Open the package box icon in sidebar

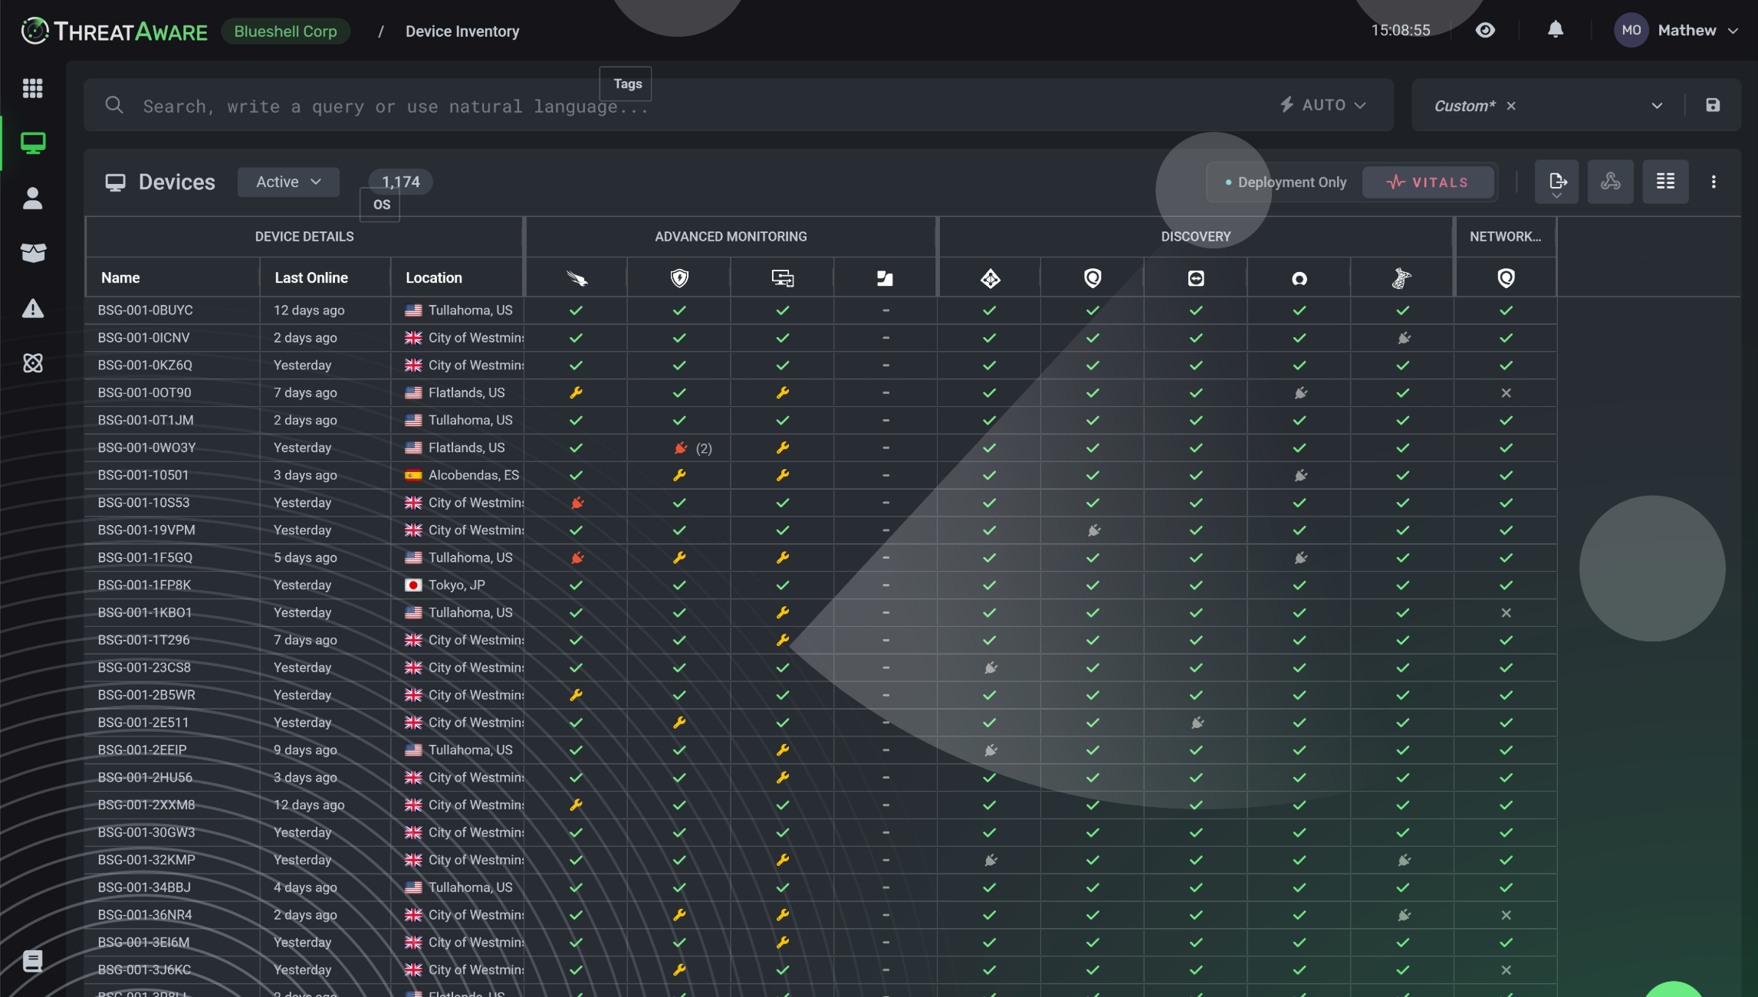(x=32, y=253)
